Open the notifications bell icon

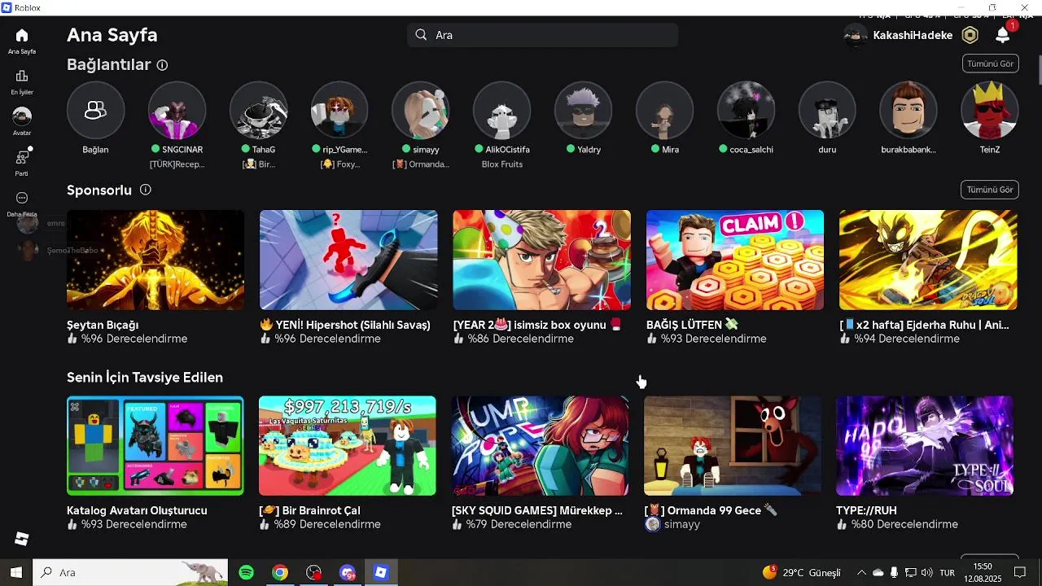click(x=1002, y=35)
